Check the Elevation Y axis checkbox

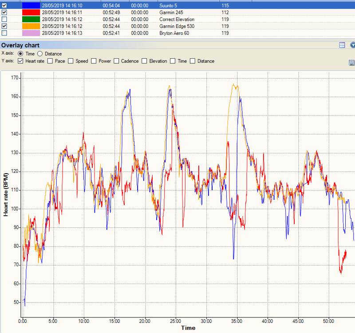145,61
